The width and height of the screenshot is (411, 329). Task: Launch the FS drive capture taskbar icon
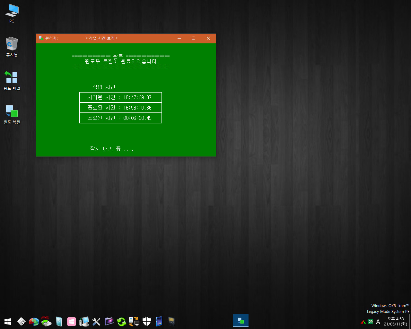point(46,321)
